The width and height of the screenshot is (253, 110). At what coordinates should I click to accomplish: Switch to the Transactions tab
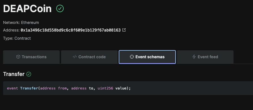[31, 57]
